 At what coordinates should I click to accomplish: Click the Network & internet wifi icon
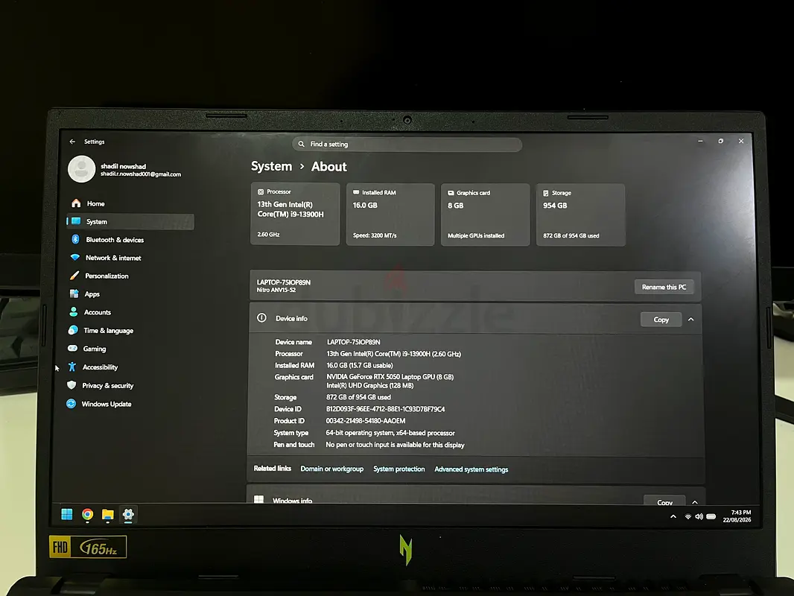pos(75,257)
